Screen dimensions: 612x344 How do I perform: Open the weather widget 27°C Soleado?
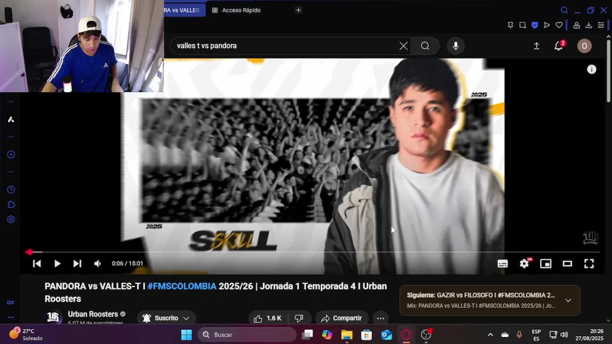pyautogui.click(x=26, y=334)
